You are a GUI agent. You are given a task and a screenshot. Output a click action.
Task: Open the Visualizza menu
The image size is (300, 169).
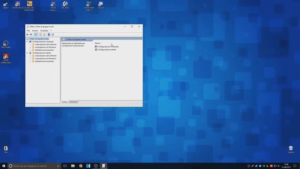[x=44, y=31]
